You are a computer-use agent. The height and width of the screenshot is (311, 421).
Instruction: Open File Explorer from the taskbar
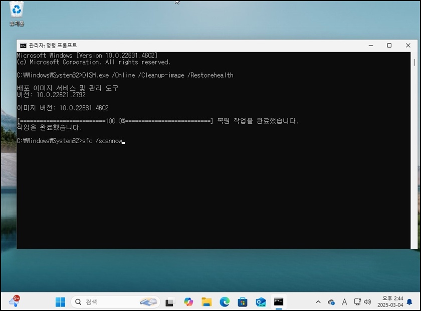point(206,302)
